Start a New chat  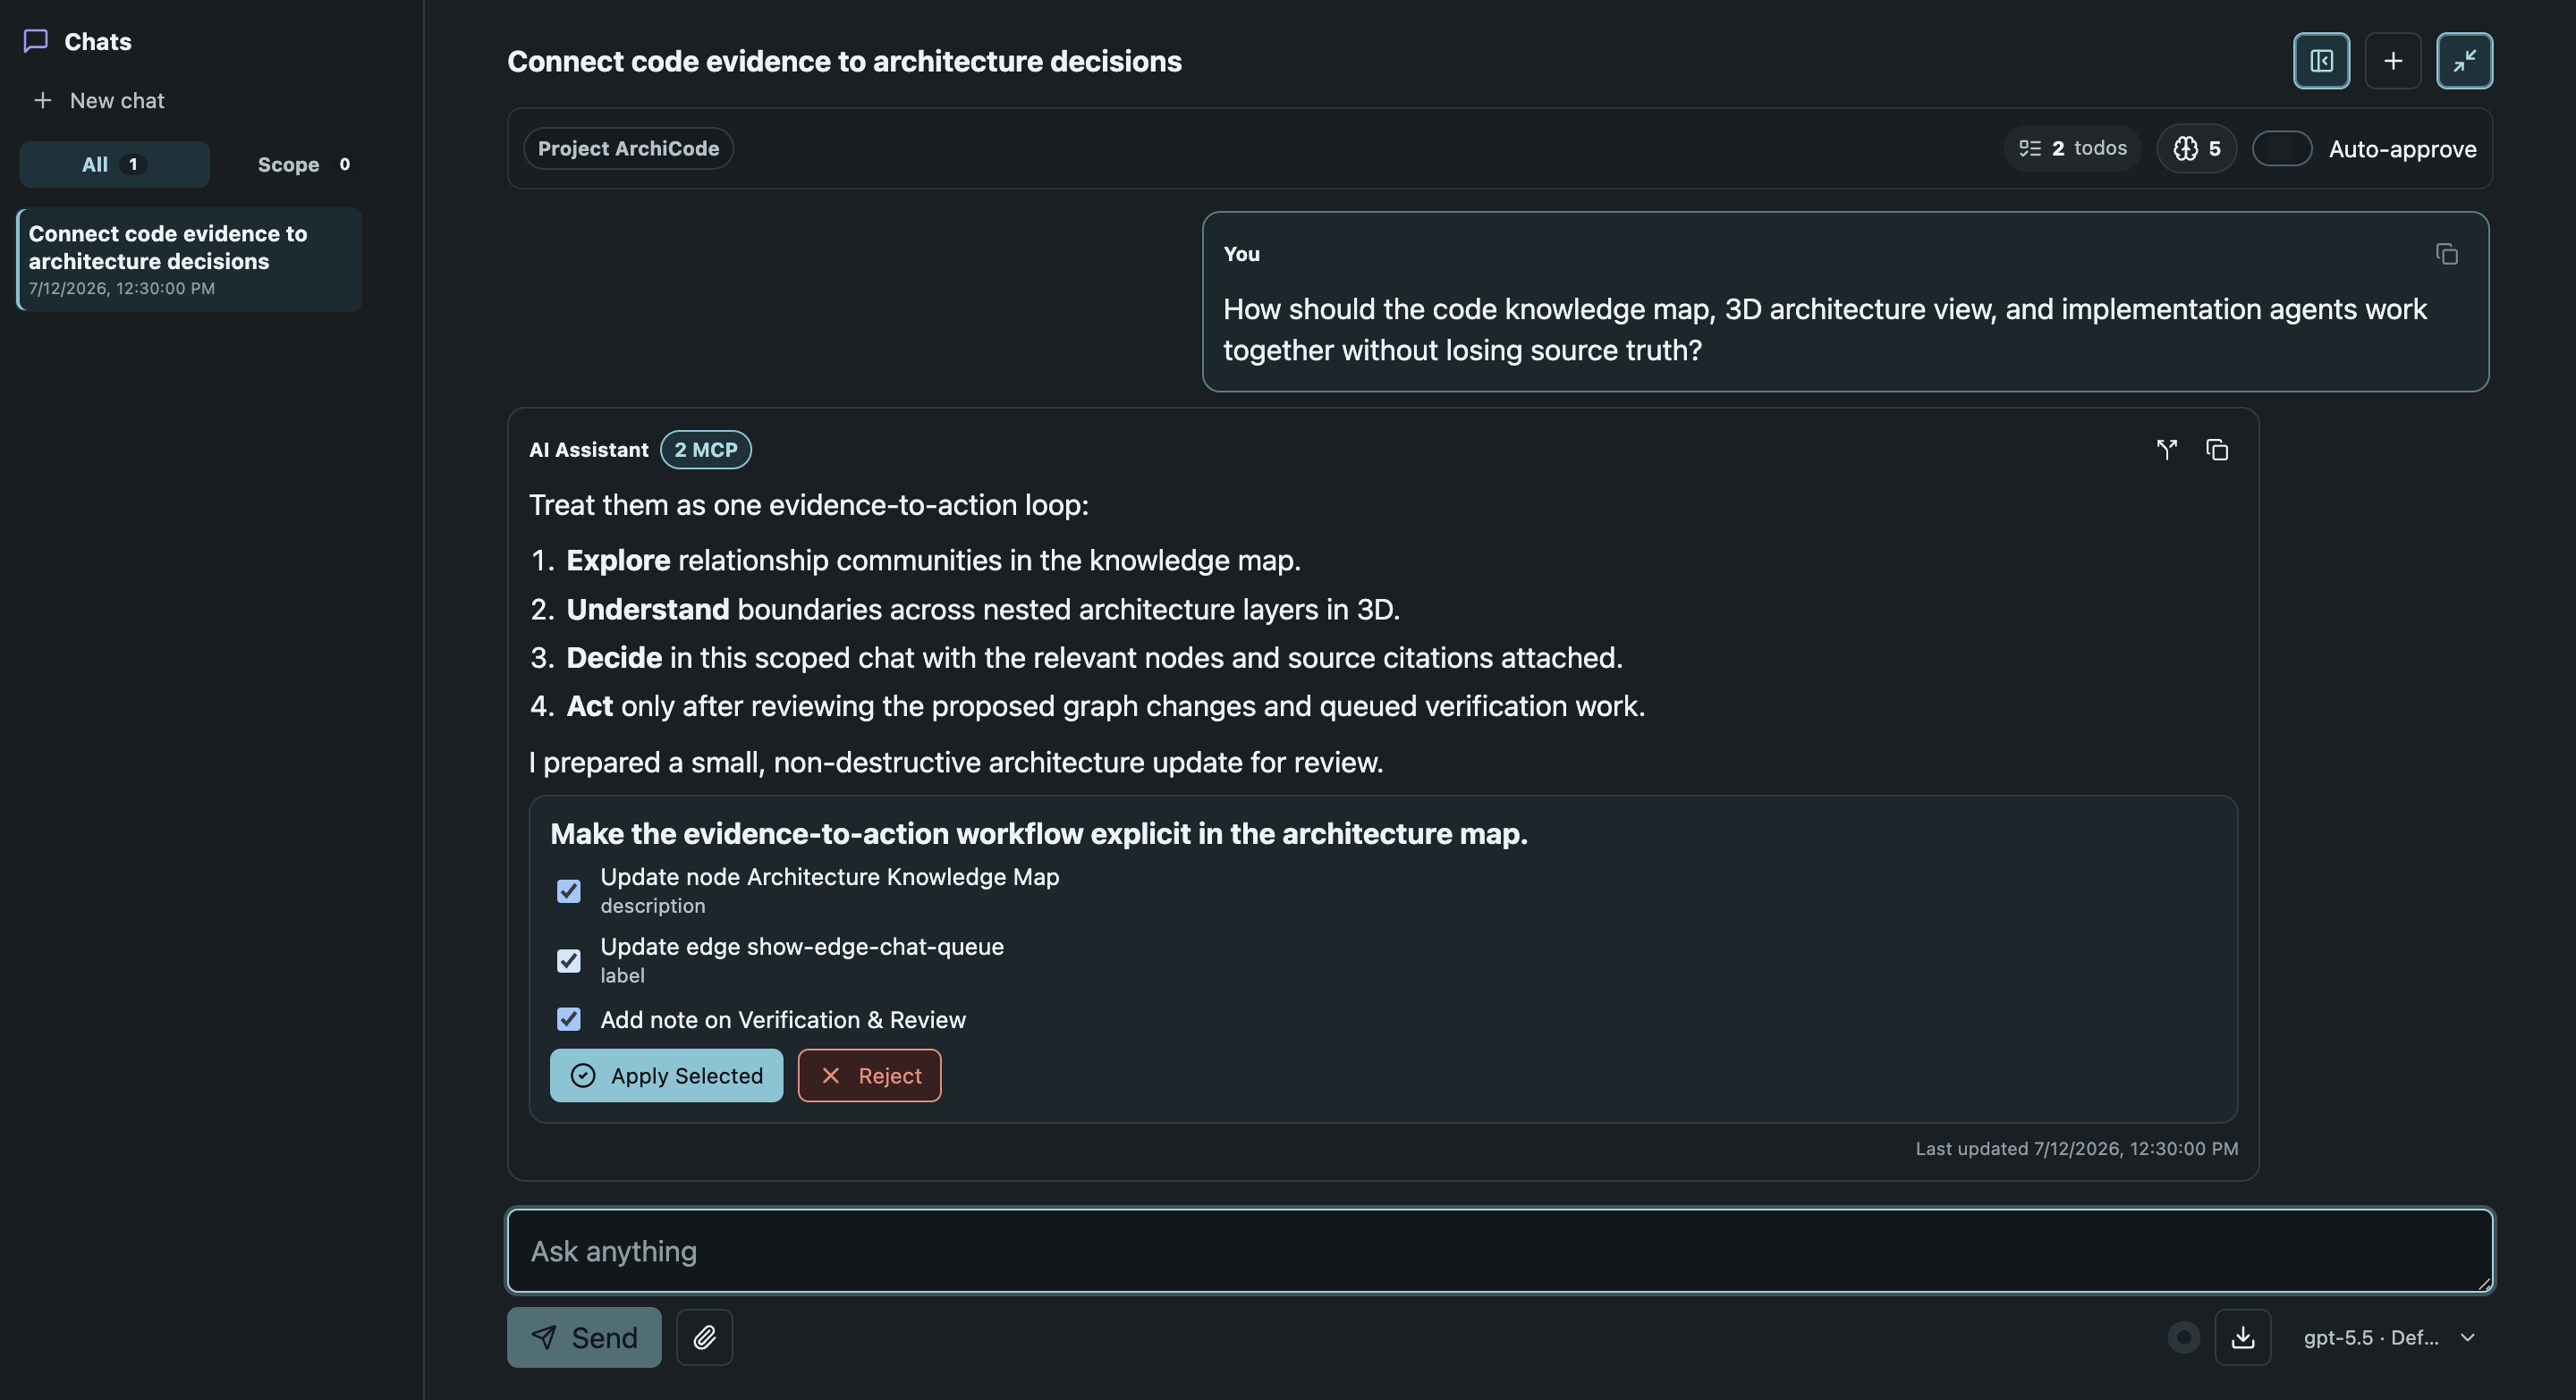pyautogui.click(x=99, y=100)
